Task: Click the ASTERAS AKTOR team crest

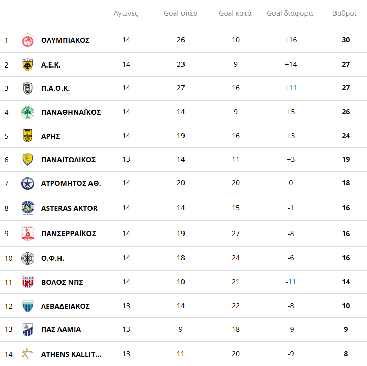Action: 27,208
